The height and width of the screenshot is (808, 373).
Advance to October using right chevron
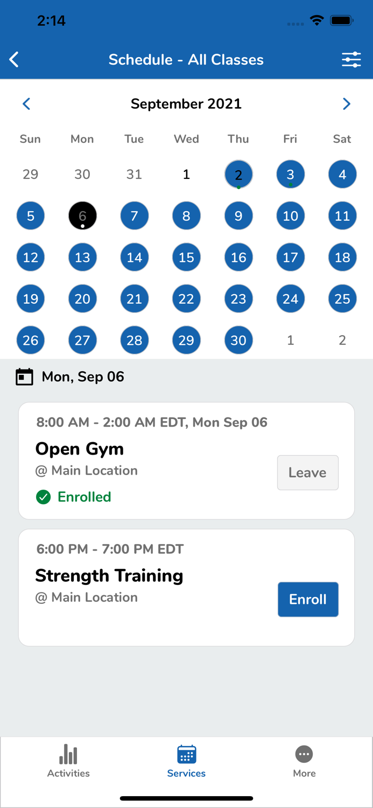[x=347, y=103]
